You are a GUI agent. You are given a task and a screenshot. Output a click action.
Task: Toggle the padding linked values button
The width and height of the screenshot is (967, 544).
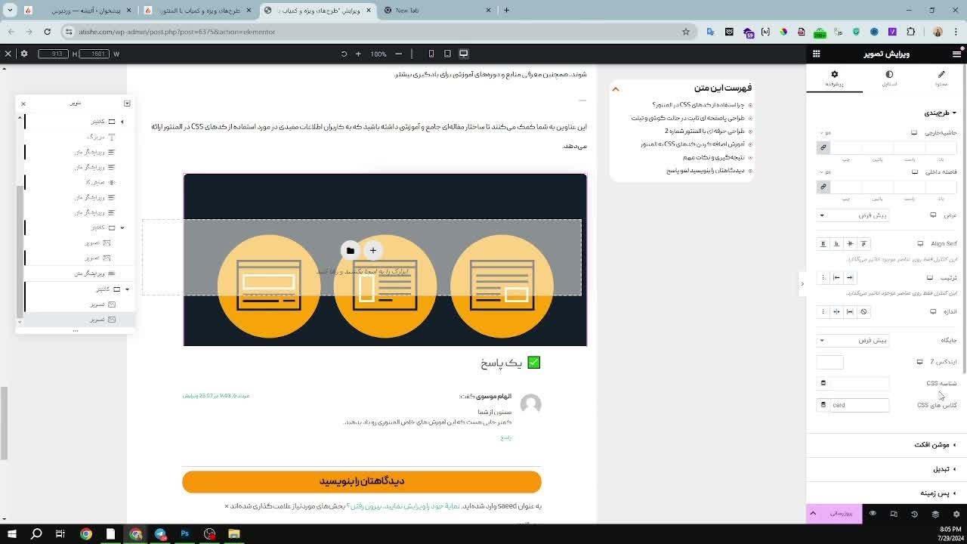pos(823,187)
